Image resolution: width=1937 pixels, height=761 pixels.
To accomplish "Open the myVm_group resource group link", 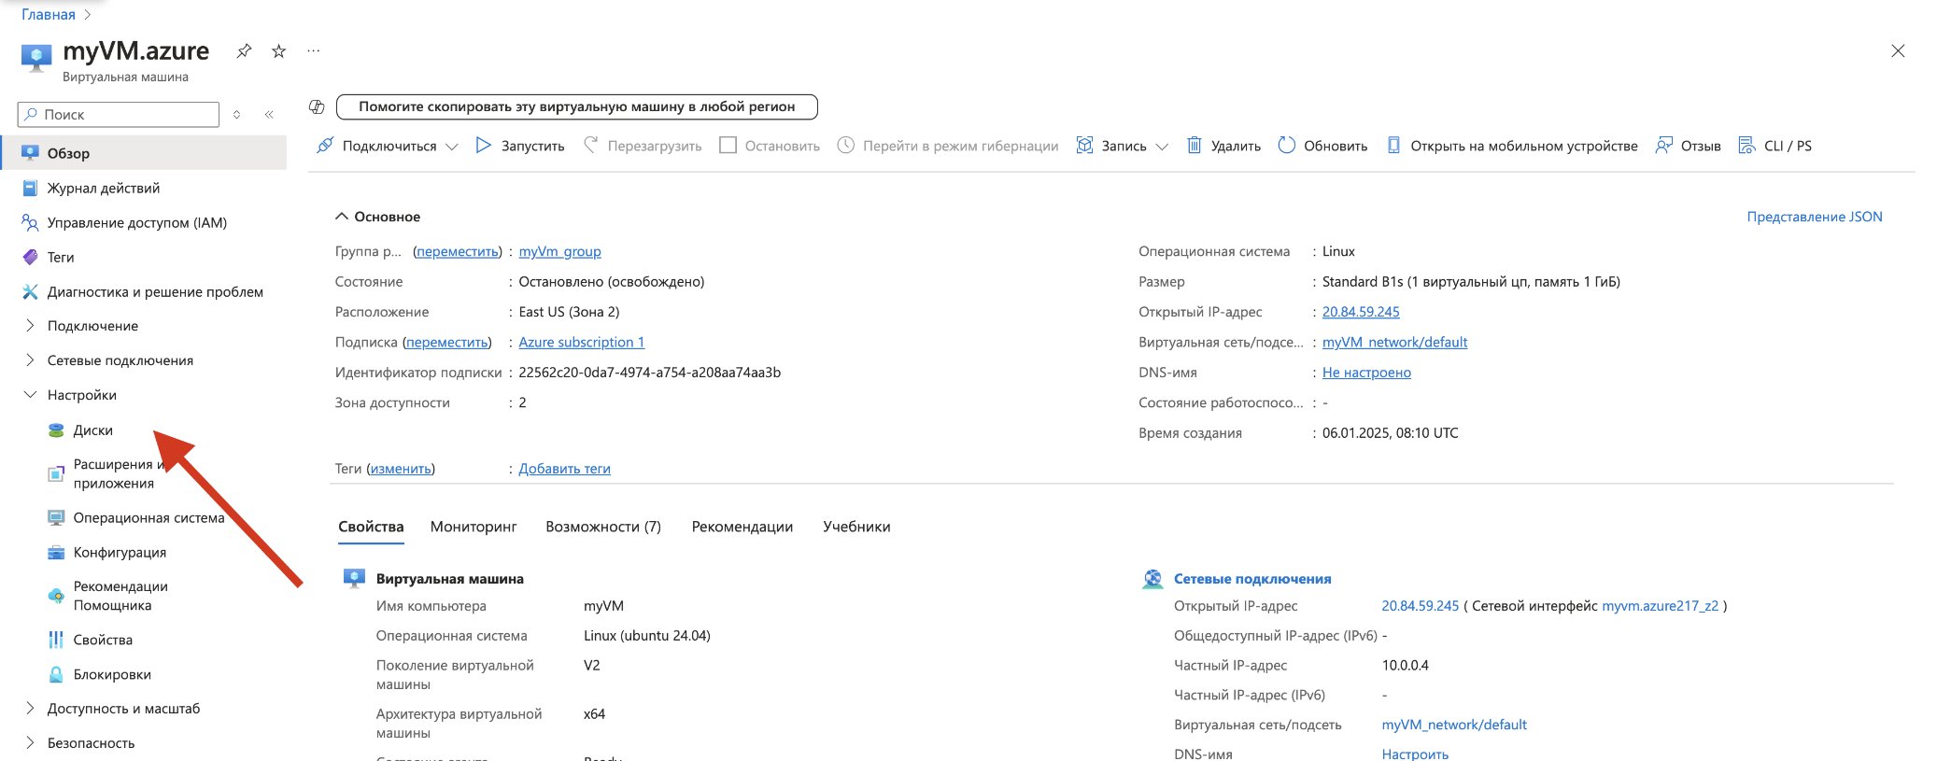I will pyautogui.click(x=559, y=251).
